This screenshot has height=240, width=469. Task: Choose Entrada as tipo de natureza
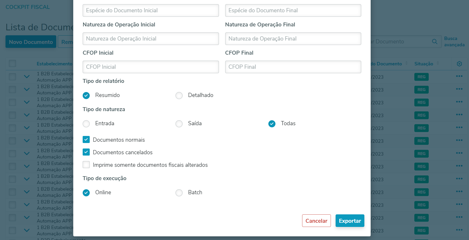click(x=86, y=124)
